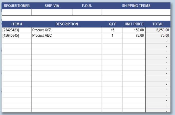Click the DESCRIPTION column header

click(67, 24)
